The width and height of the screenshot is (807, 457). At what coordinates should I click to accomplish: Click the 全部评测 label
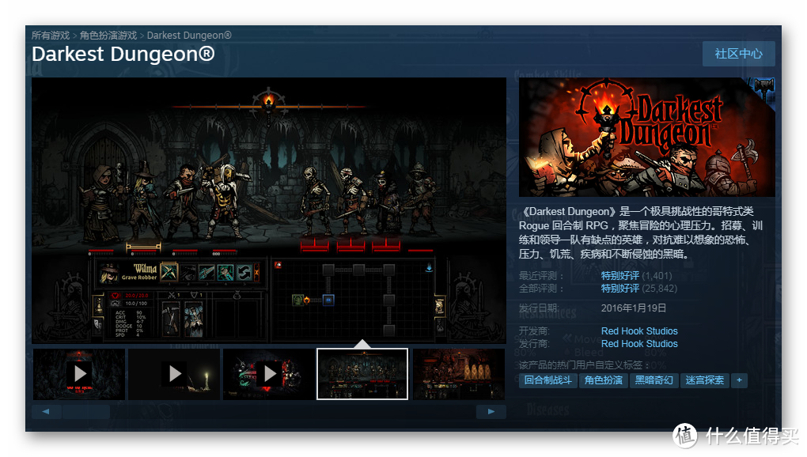[541, 289]
